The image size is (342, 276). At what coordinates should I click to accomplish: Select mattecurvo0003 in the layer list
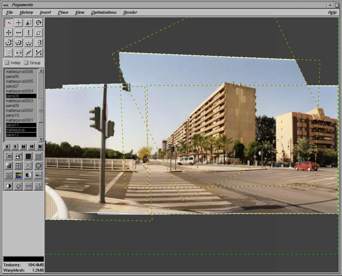click(19, 101)
